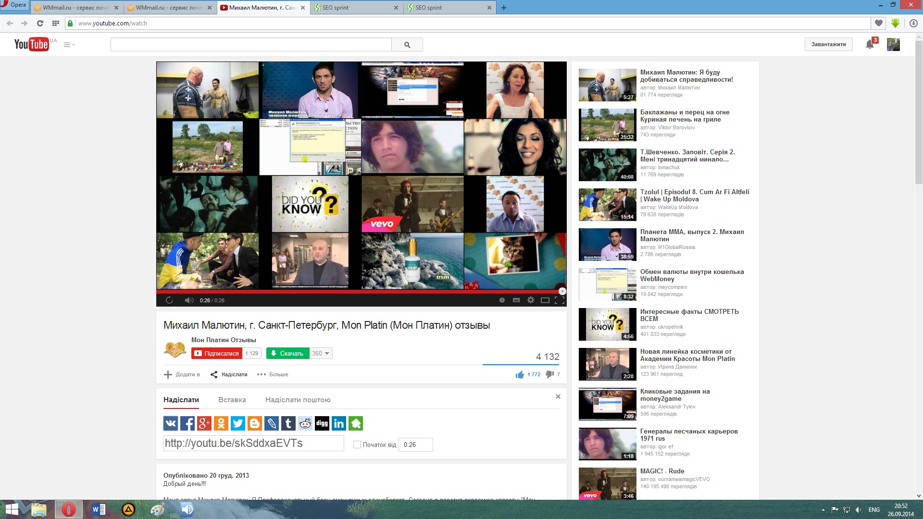Screen dimensions: 923x519
Task: Mute the video player volume
Action: (189, 300)
